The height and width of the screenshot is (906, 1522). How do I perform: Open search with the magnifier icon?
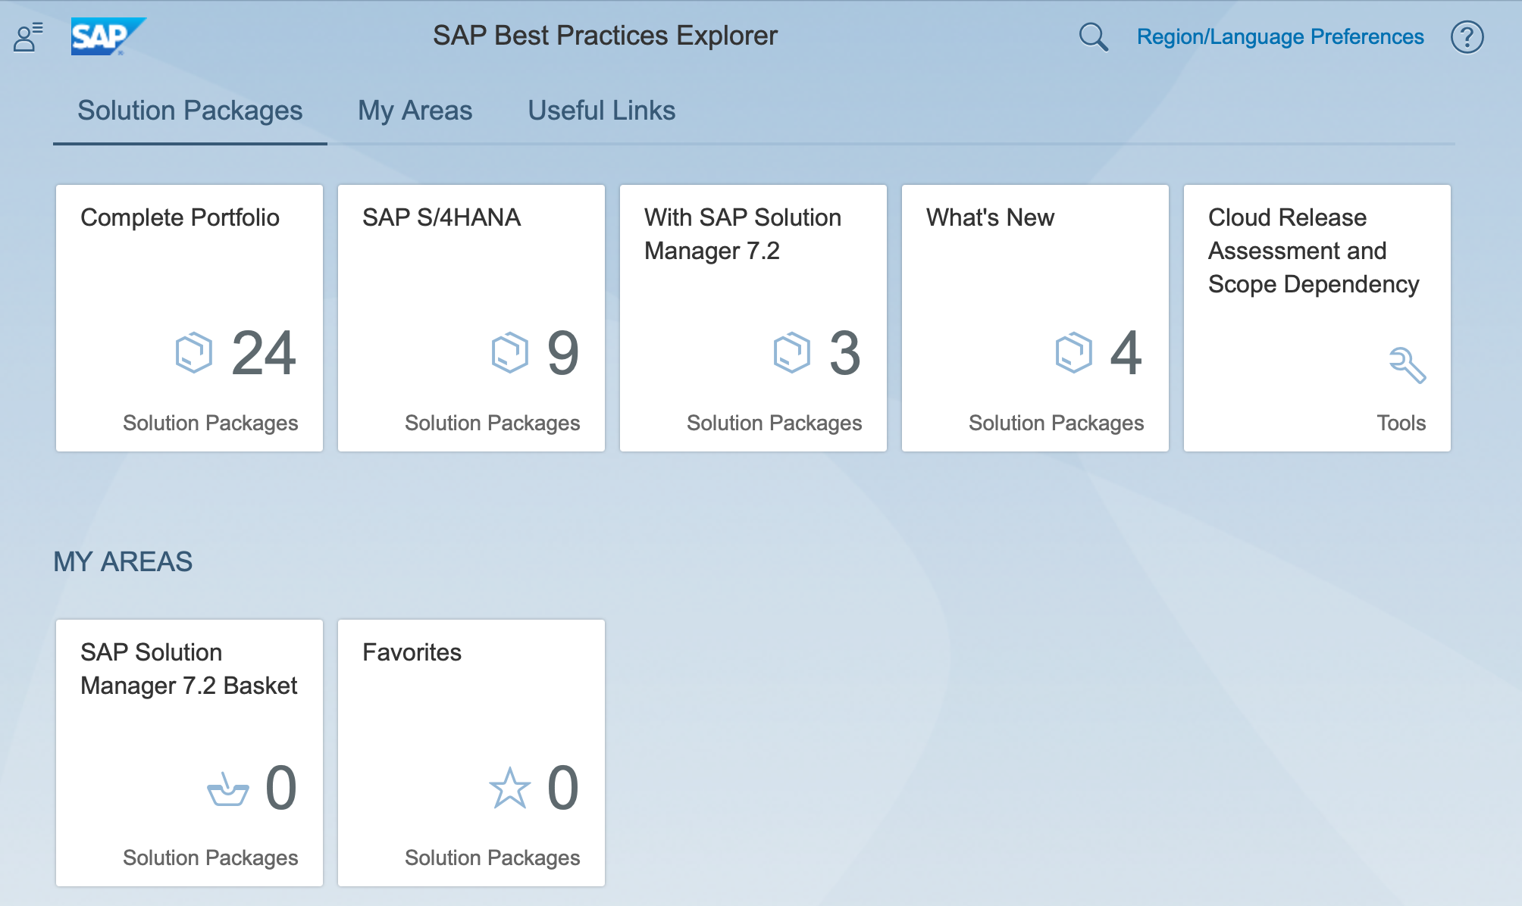[1093, 37]
